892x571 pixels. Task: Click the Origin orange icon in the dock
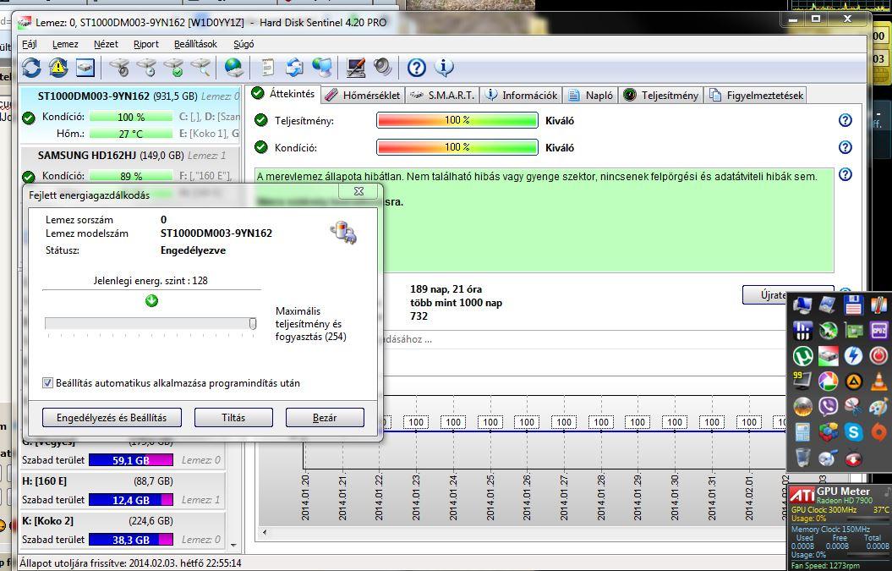point(878,432)
